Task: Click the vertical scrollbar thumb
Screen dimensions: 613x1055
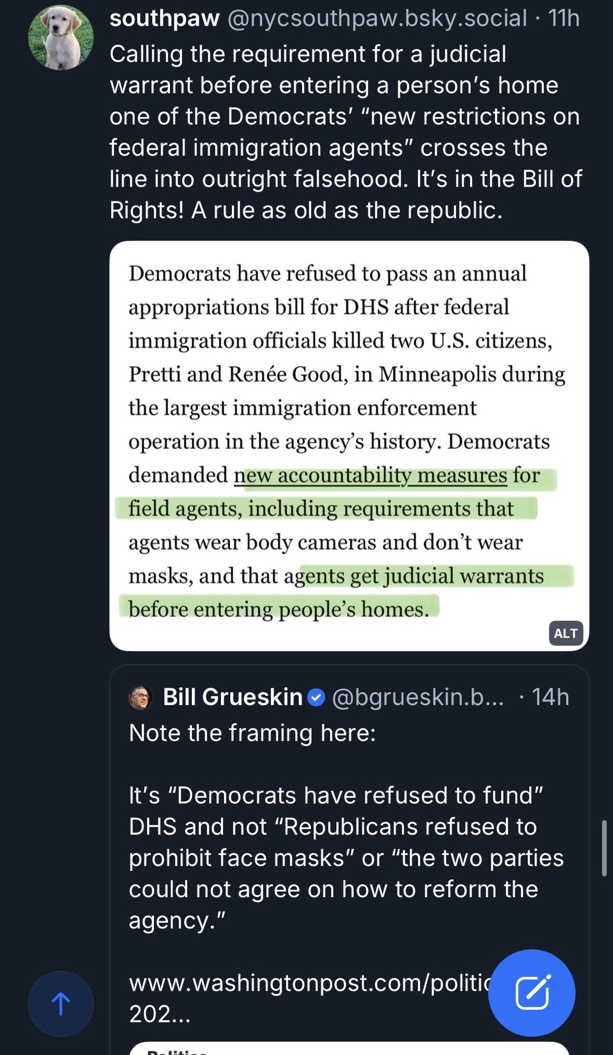Action: [x=604, y=848]
